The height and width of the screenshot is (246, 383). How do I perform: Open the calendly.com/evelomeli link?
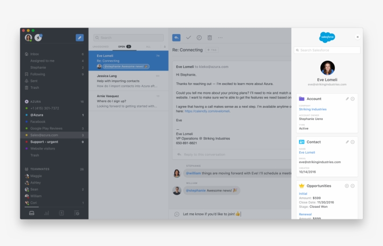point(207,111)
